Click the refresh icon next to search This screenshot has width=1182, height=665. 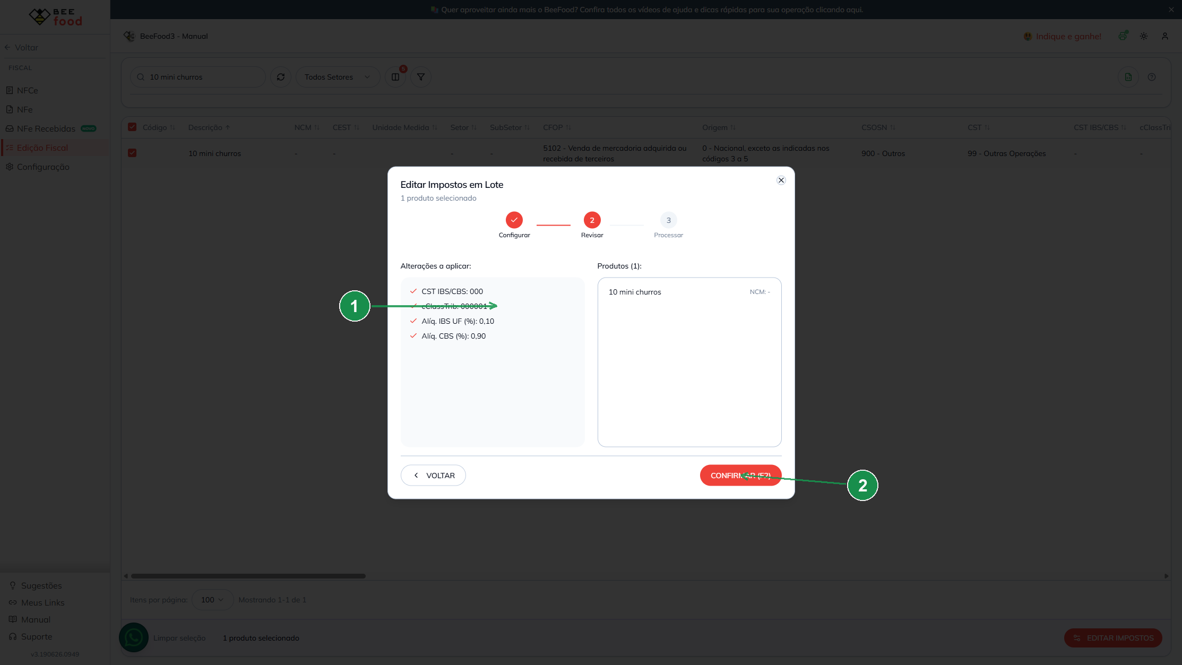[x=281, y=77]
